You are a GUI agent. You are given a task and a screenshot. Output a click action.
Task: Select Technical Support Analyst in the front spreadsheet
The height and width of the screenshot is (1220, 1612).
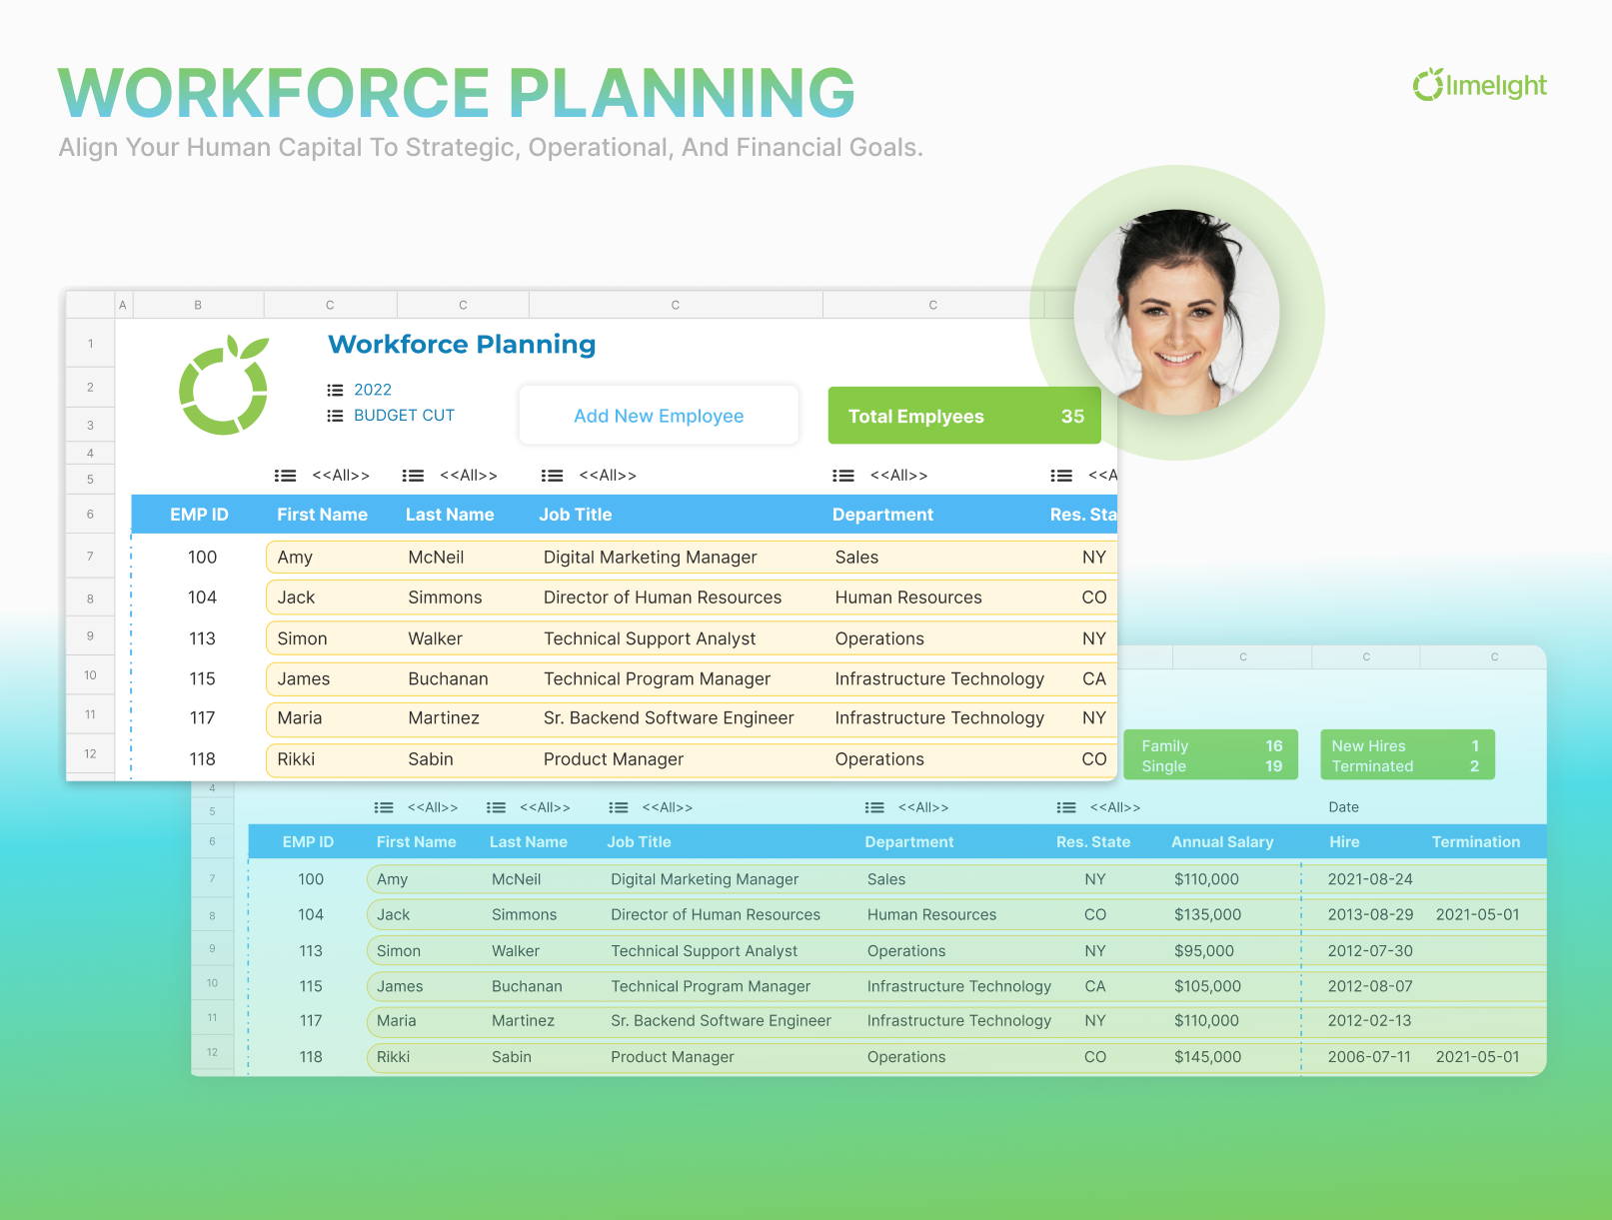coord(650,638)
